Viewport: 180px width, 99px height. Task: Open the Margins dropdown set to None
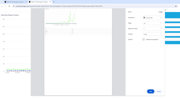click(x=152, y=34)
